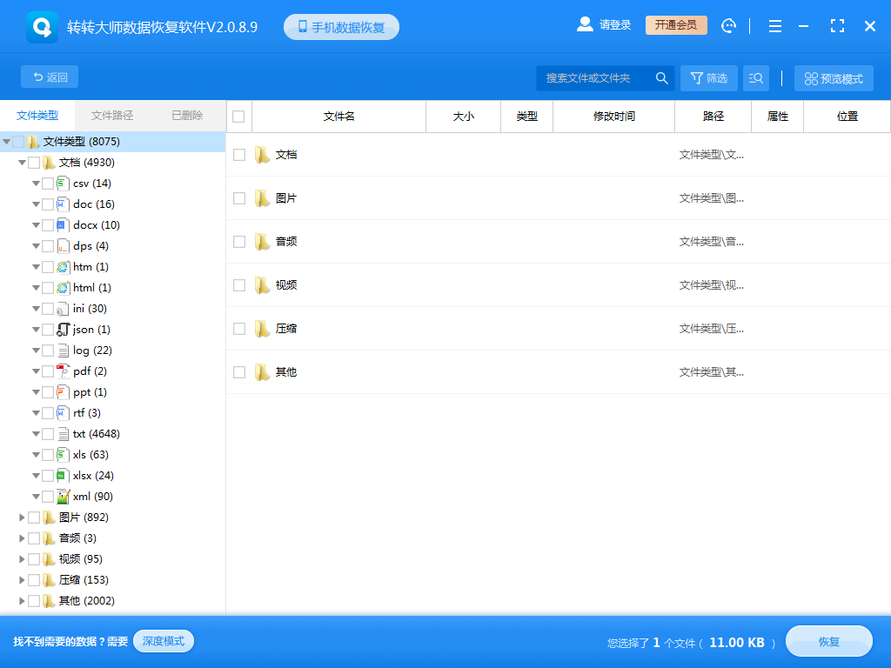Check the 其他 row checkbox in file list
Screen dimensions: 891x668
pyautogui.click(x=239, y=372)
